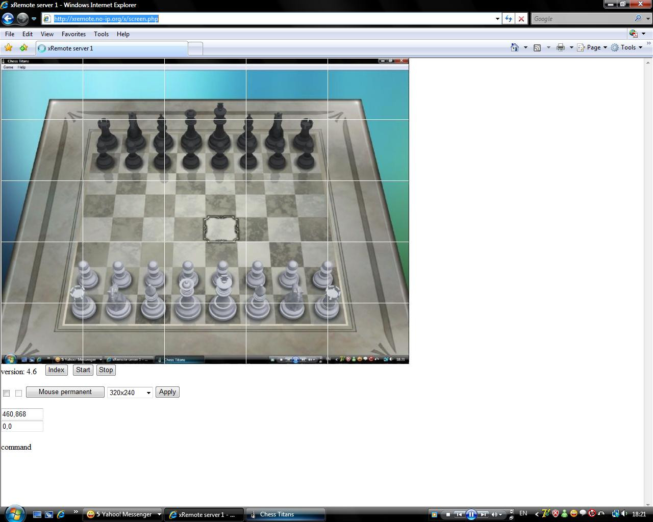Open the Help menu
The height and width of the screenshot is (522, 653).
[x=123, y=34]
